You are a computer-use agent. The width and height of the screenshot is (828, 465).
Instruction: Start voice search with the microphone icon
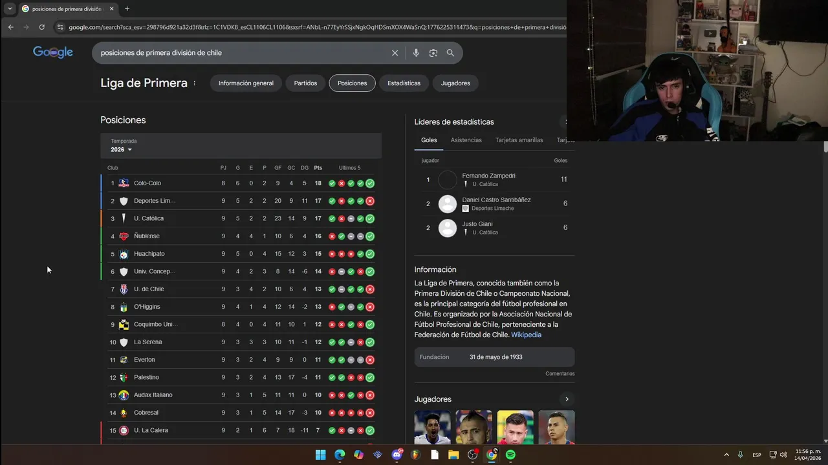click(x=416, y=53)
